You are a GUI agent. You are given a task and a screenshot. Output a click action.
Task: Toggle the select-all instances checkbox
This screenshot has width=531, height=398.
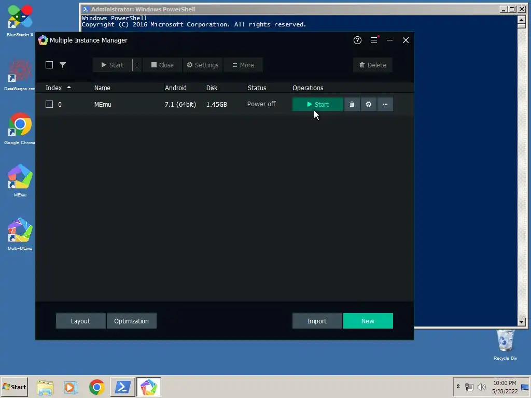coord(49,65)
